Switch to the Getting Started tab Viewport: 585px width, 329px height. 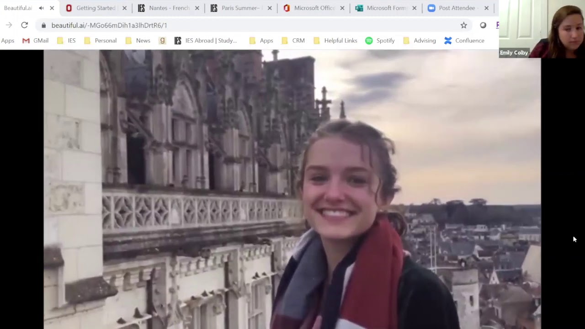pos(96,8)
